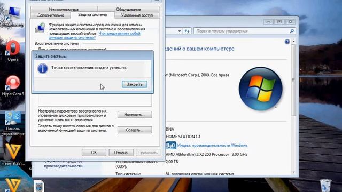This screenshot has width=342, height=192.
Task: Click the search magnifier icon in control panel
Action: (292, 31)
